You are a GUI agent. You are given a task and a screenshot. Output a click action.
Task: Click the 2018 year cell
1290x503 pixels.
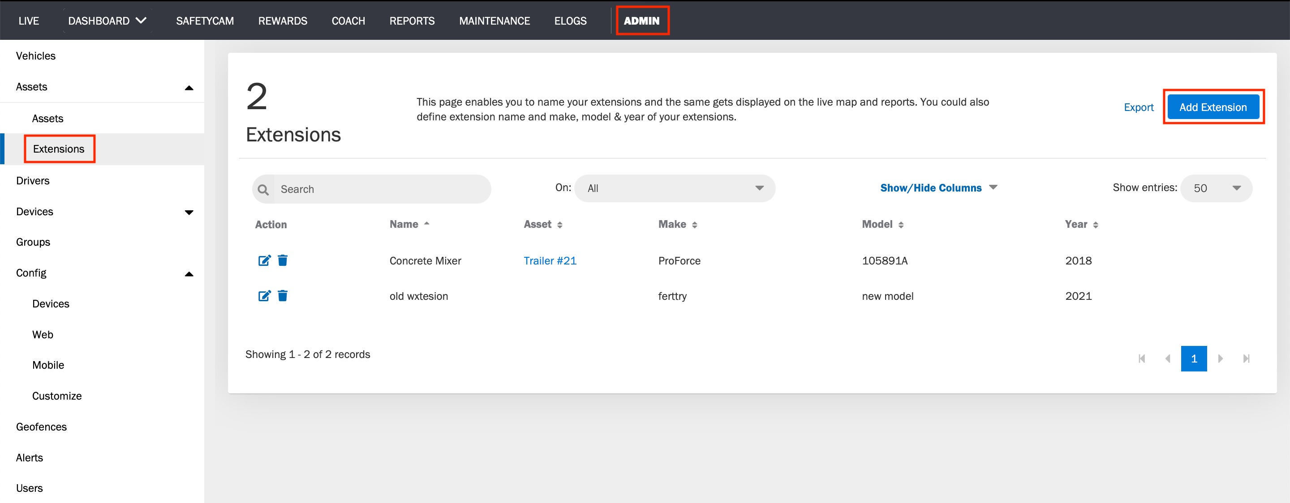point(1078,261)
